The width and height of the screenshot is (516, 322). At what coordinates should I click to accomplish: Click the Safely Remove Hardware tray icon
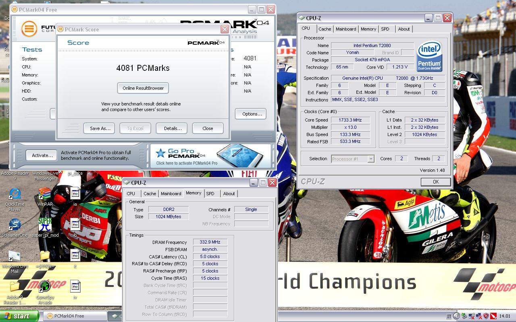click(x=464, y=316)
